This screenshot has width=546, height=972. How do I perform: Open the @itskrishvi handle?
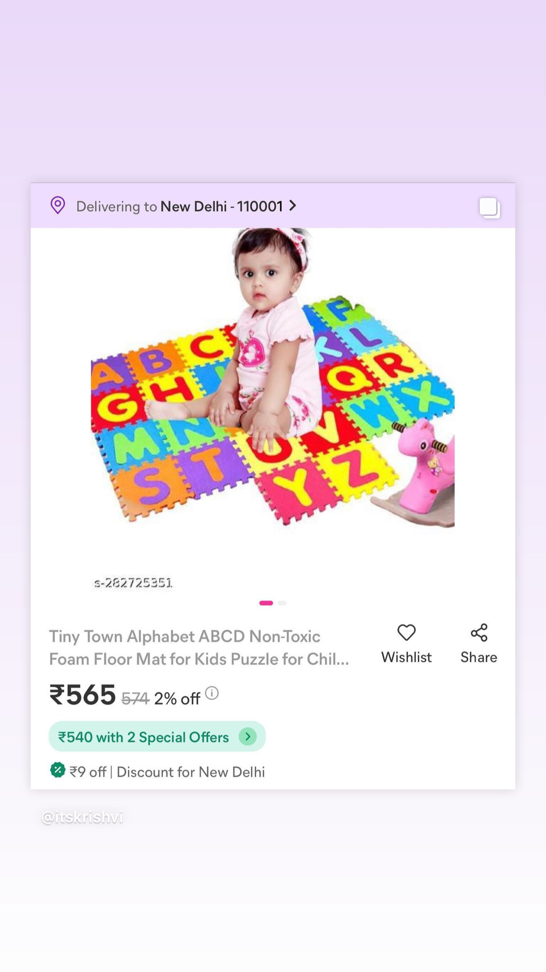[x=82, y=817]
